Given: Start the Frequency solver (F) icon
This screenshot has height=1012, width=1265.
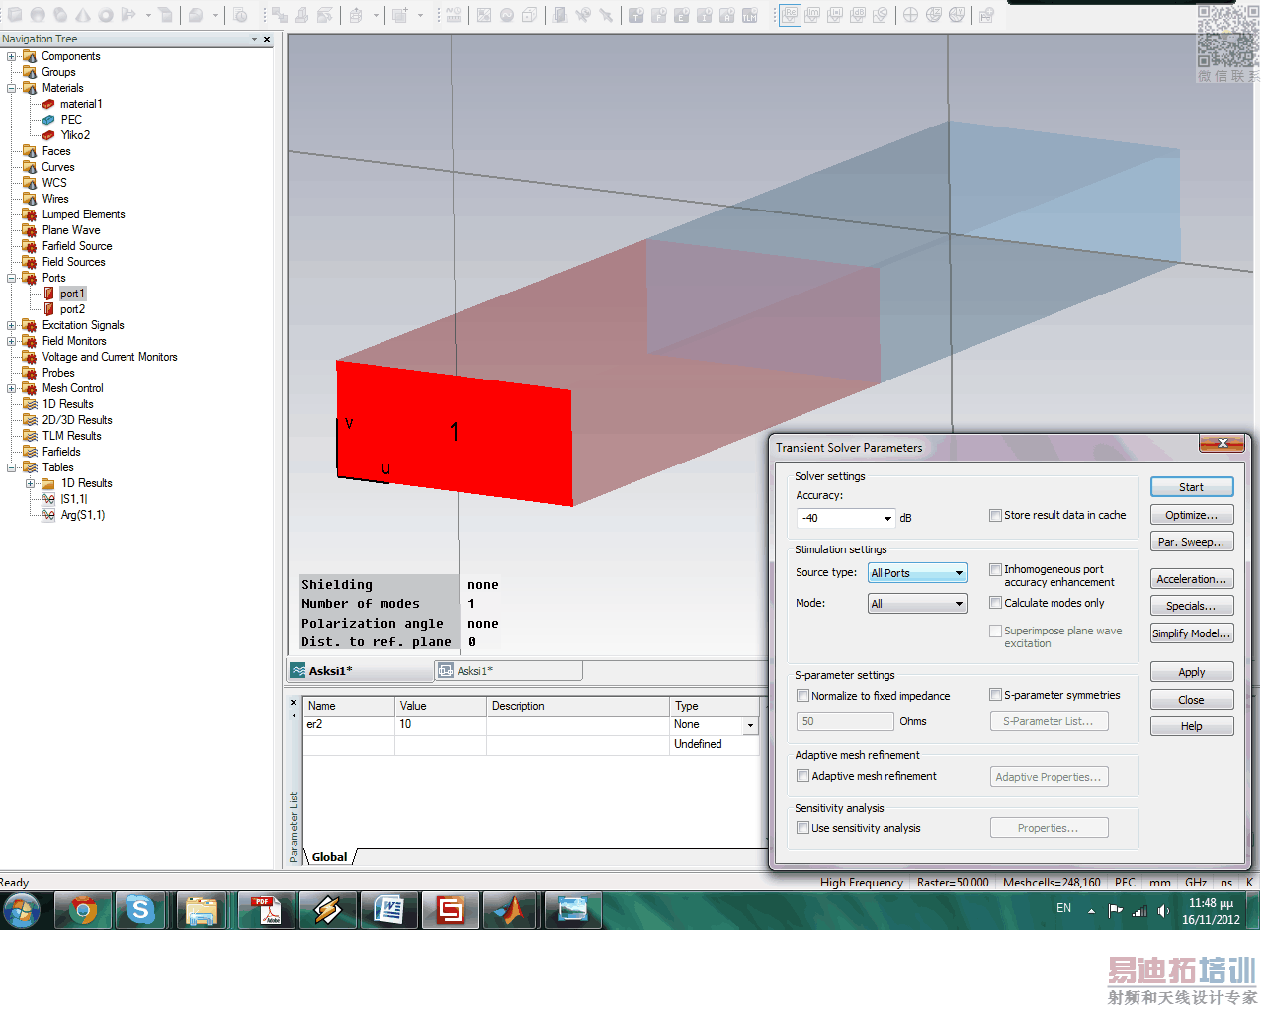Looking at the screenshot, I should [x=658, y=15].
